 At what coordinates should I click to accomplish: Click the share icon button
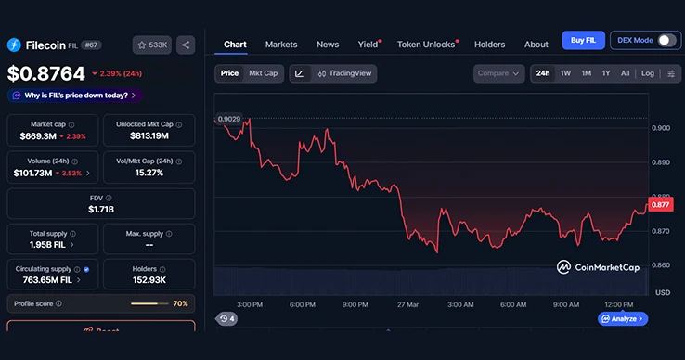186,45
